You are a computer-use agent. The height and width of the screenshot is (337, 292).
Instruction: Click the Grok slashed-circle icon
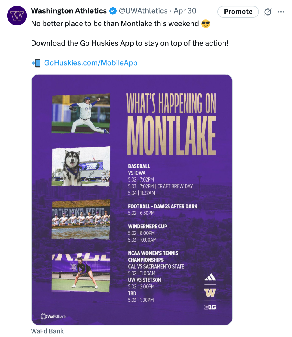[268, 12]
